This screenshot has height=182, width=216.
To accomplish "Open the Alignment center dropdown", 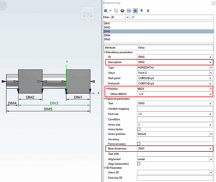I will (211, 159).
